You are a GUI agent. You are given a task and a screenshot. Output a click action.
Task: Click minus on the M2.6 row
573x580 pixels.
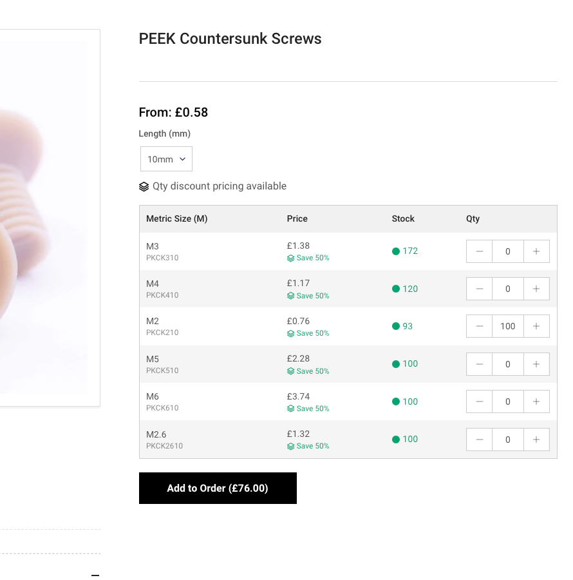click(480, 440)
